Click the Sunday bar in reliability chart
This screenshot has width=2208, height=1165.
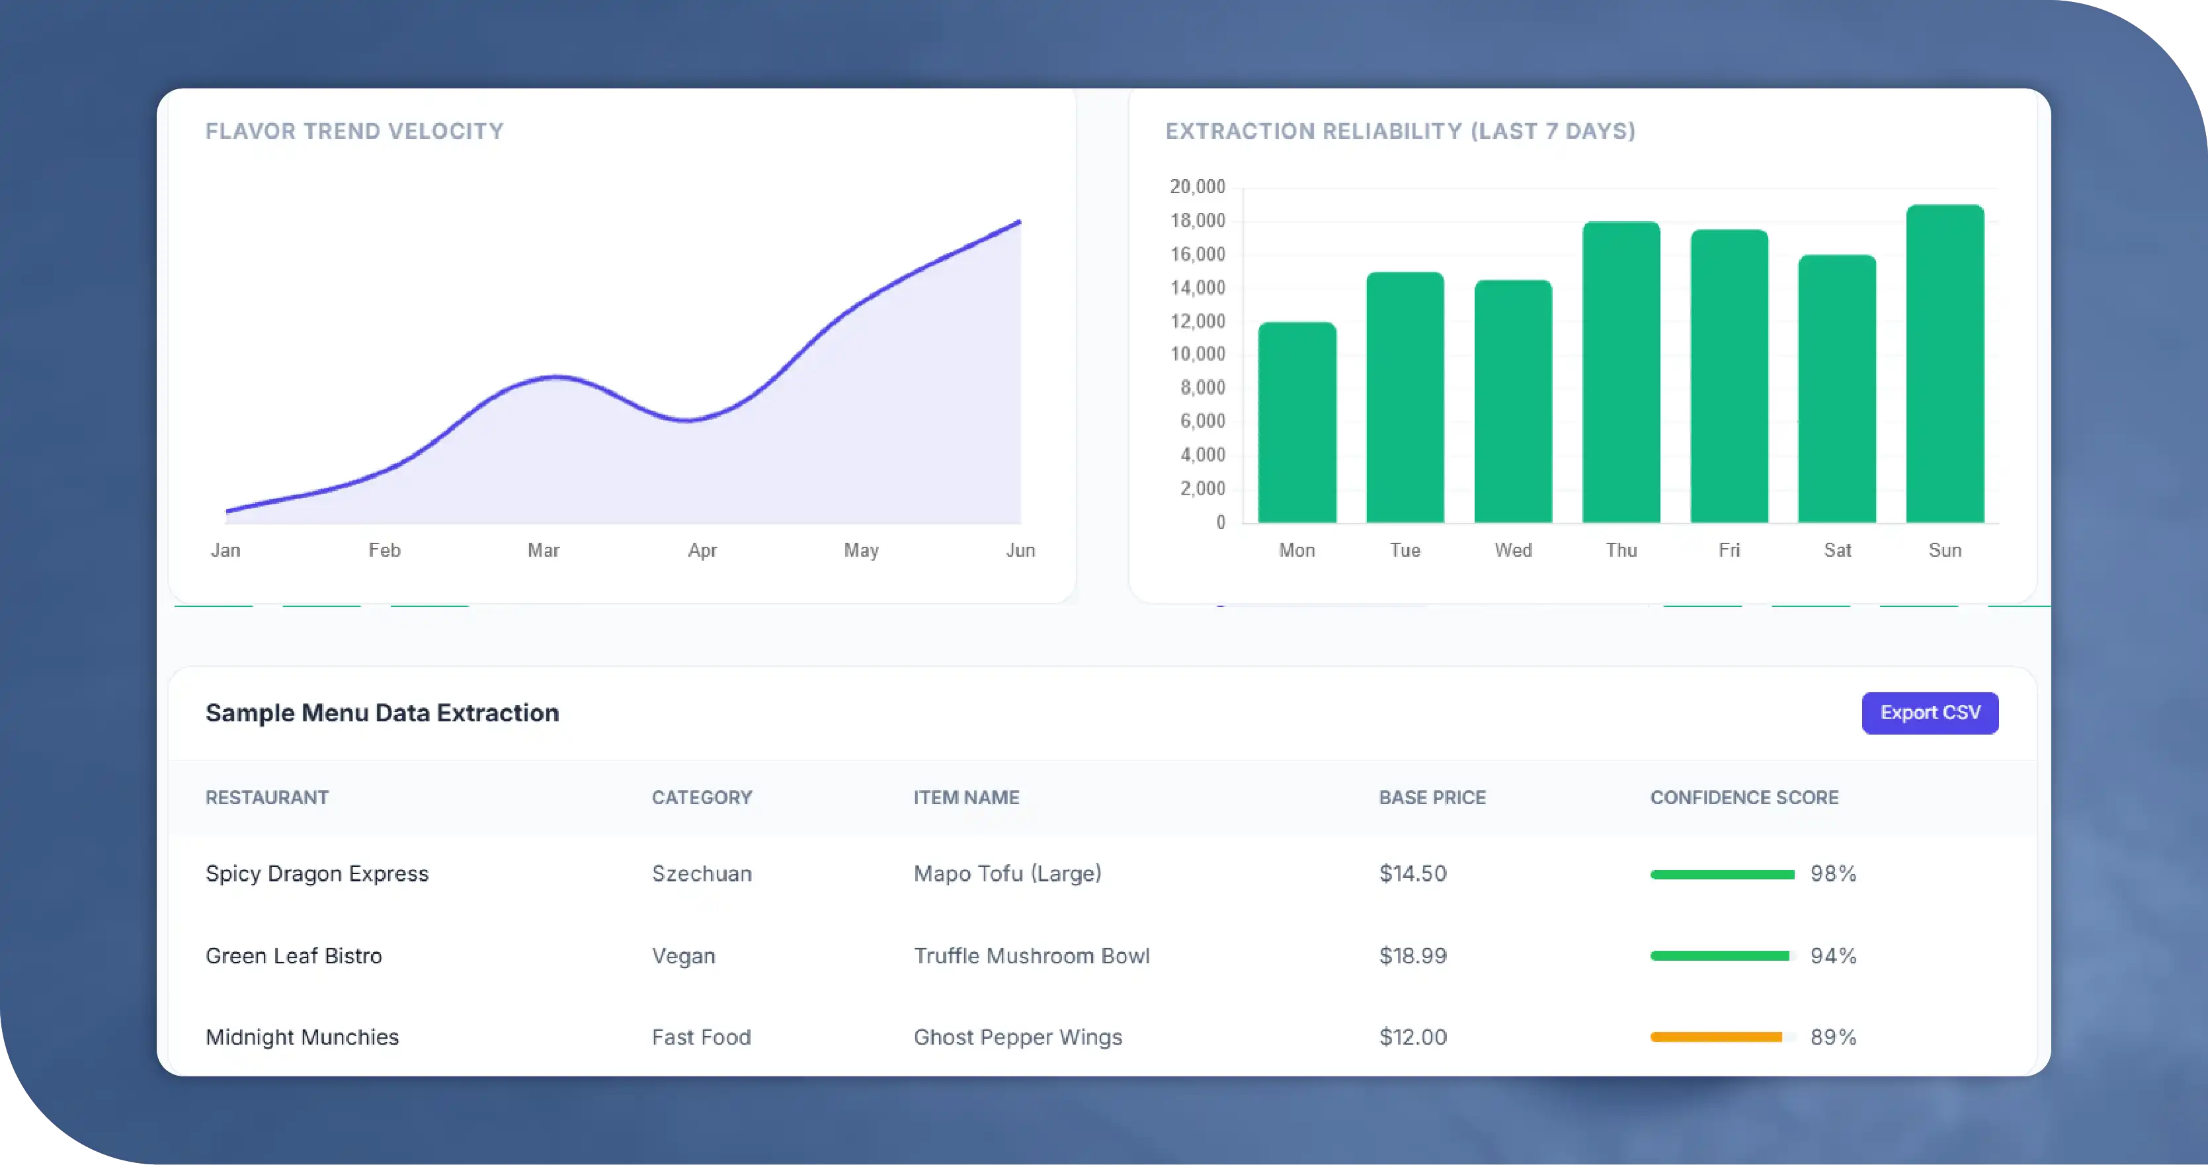[1944, 364]
